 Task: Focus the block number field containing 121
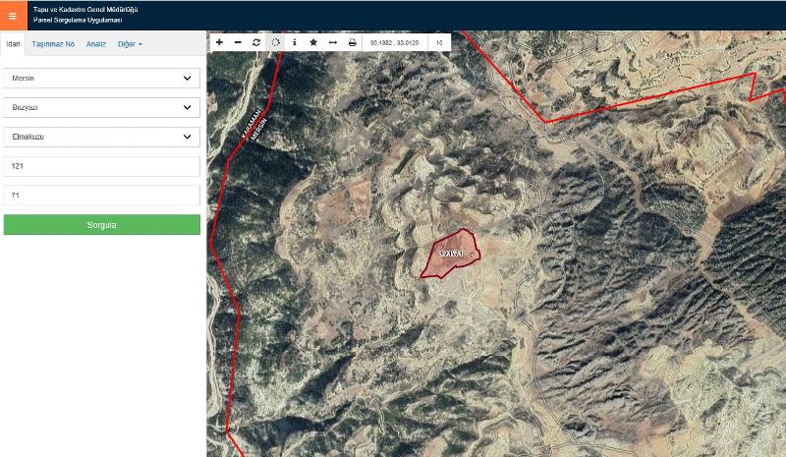point(102,166)
